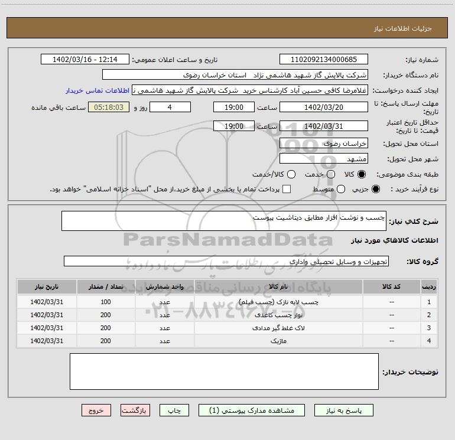Click the price validity date 1402/03/31 field

click(x=324, y=126)
